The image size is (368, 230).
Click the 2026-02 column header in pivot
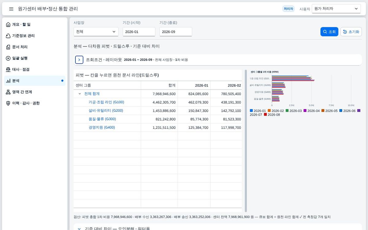[226, 85]
